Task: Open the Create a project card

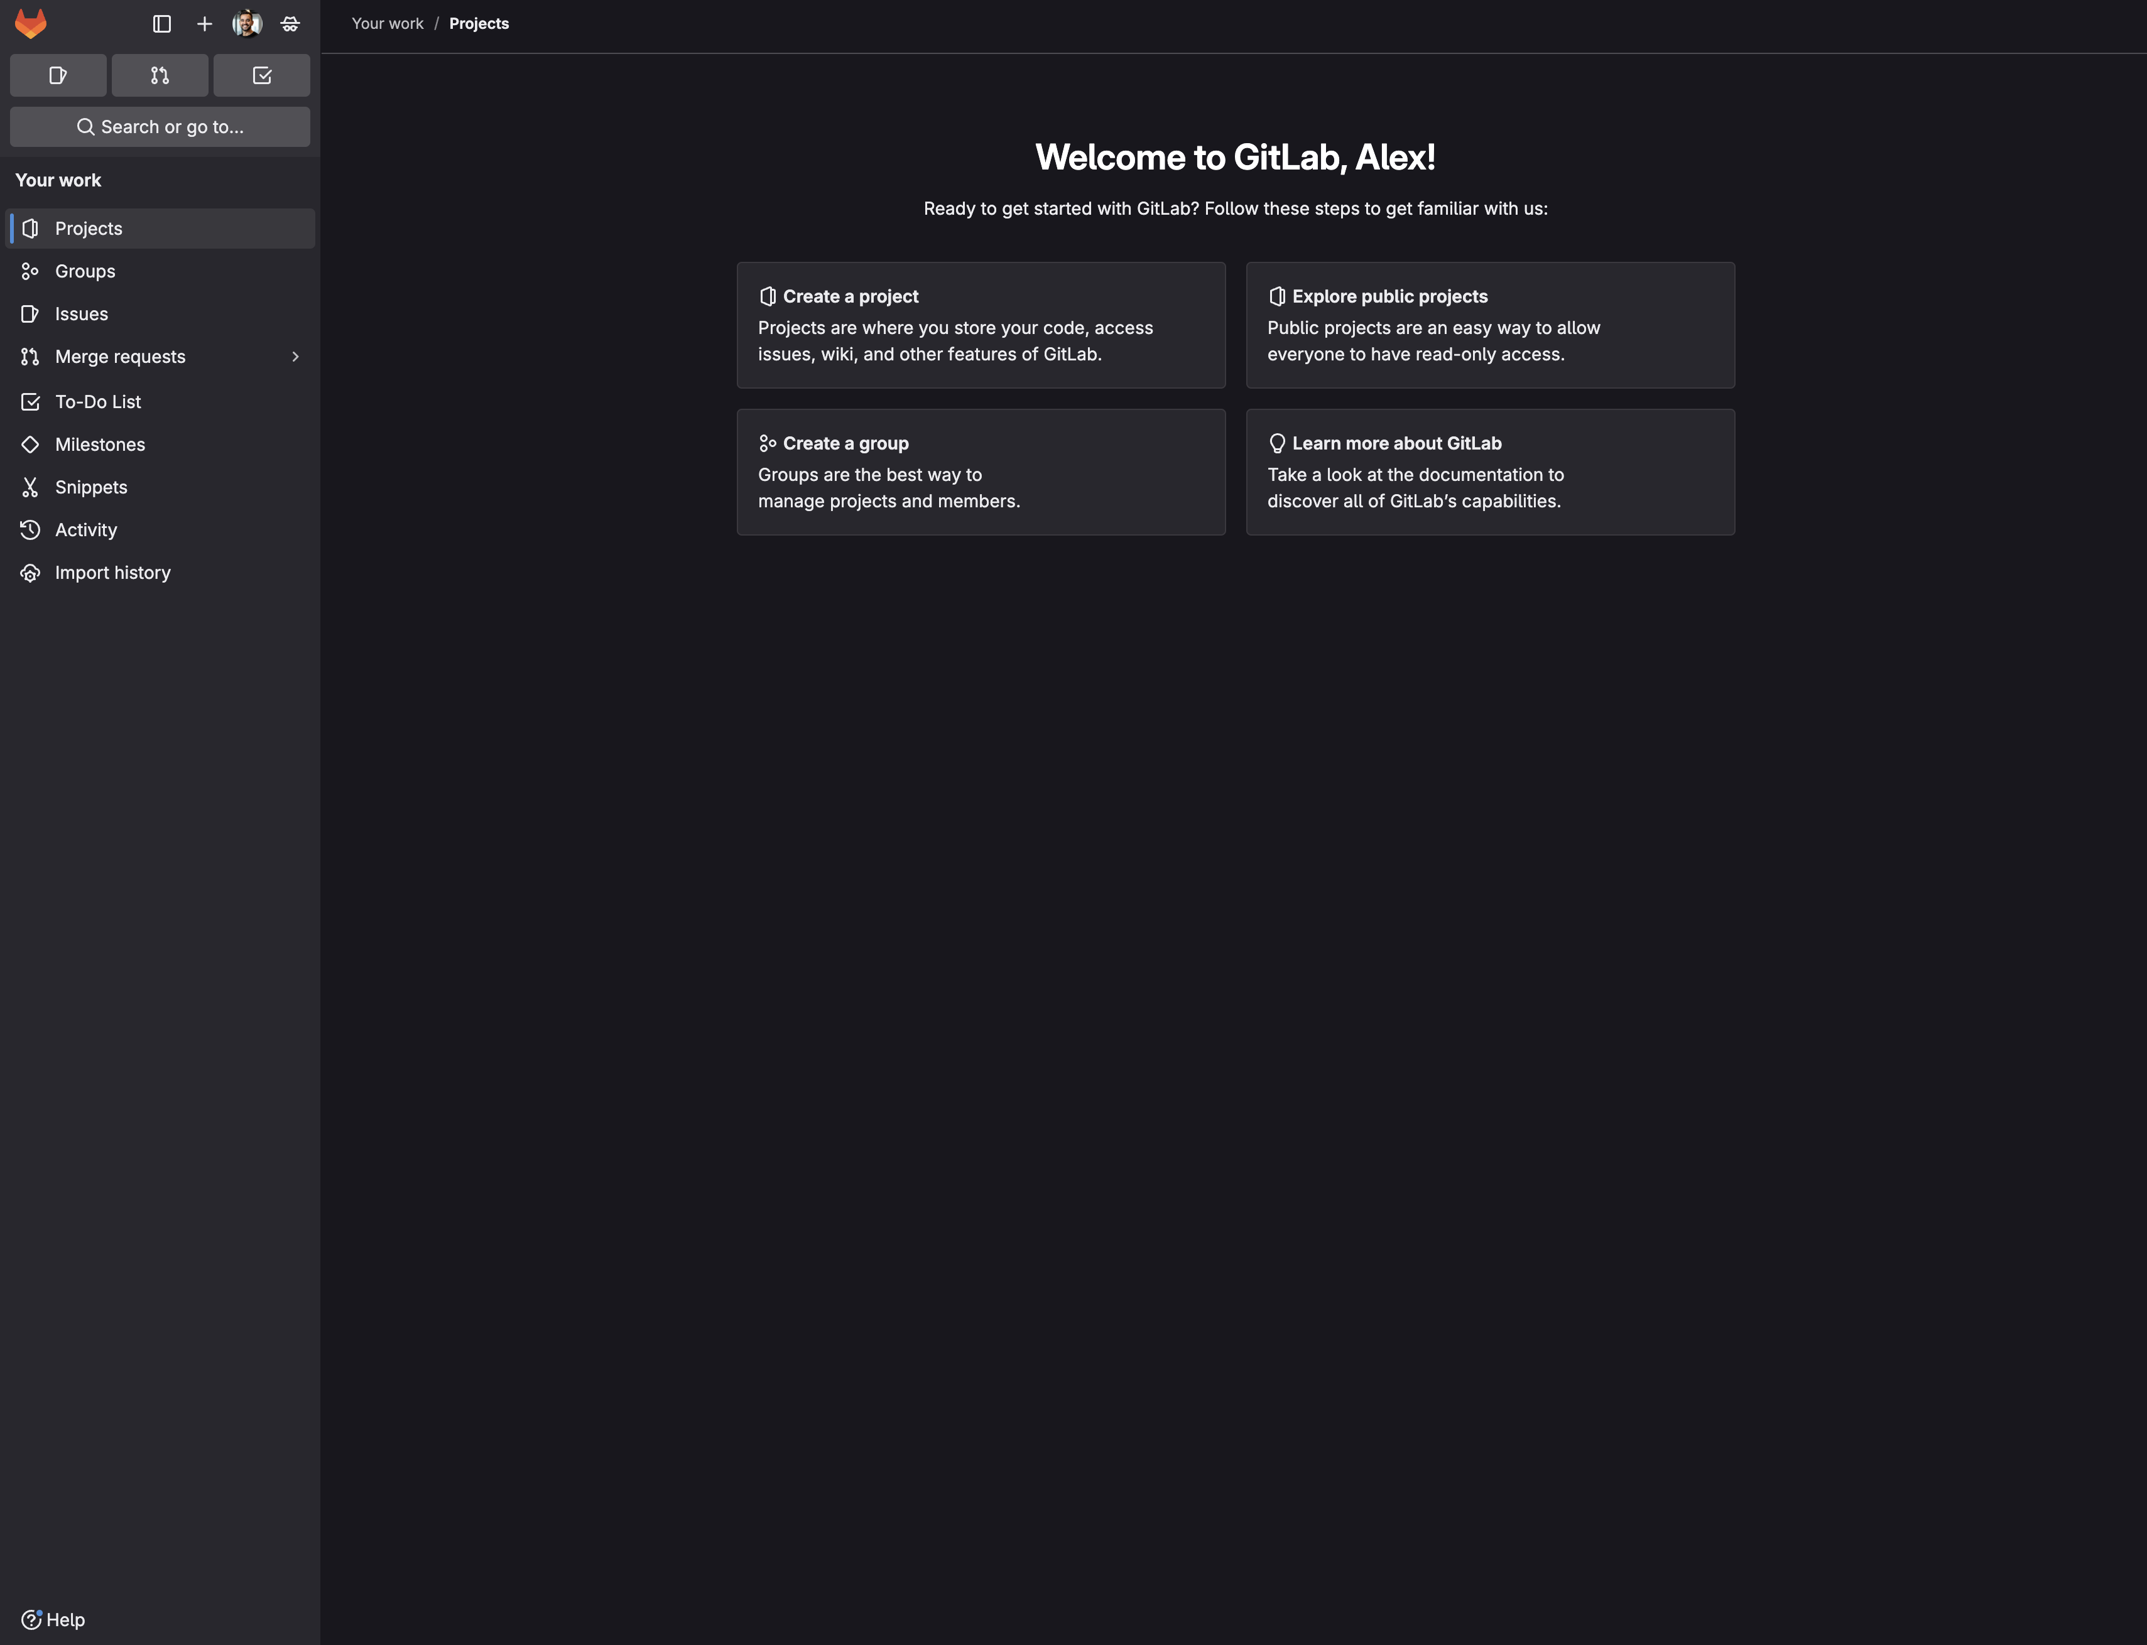Action: [981, 325]
